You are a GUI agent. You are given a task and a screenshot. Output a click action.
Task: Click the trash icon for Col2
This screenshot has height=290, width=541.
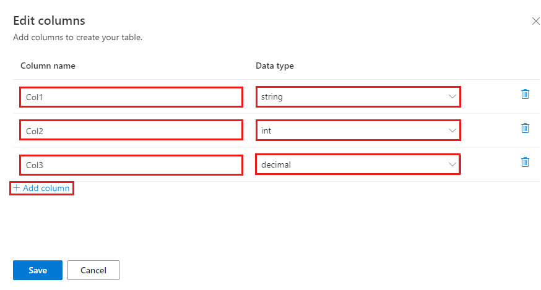[x=525, y=128]
